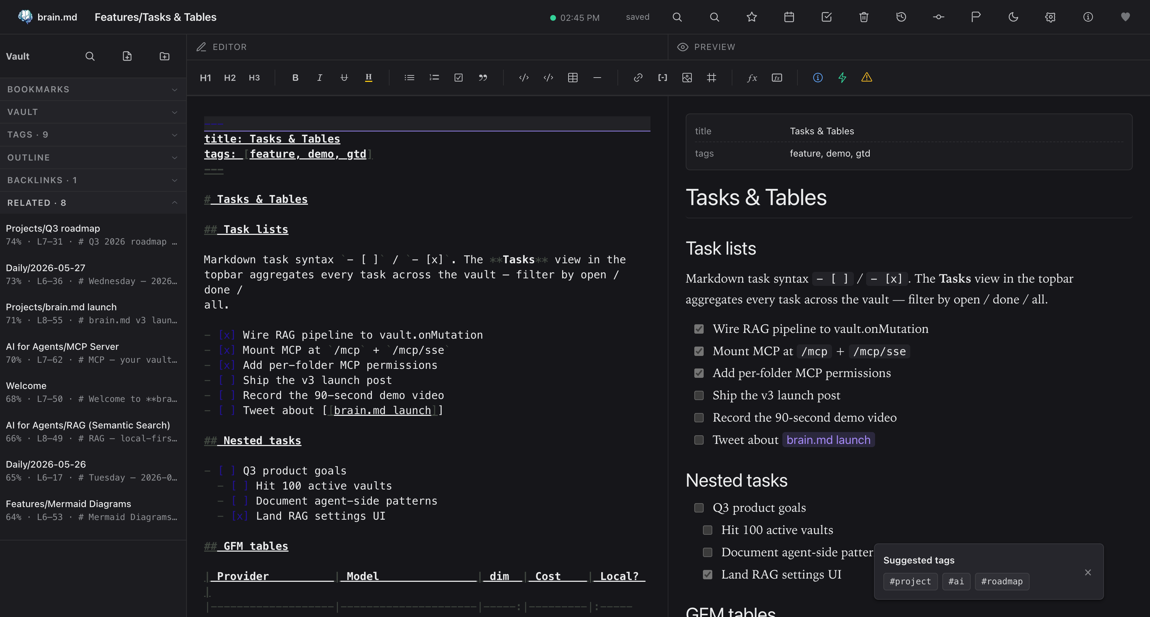Apply H2 heading from the toolbar
Image resolution: width=1150 pixels, height=617 pixels.
[230, 78]
